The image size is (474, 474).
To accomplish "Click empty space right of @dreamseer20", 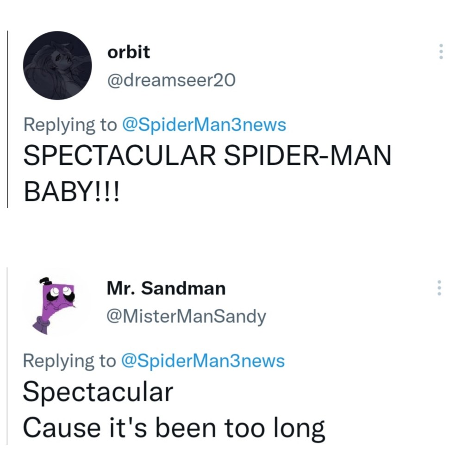I will [x=324, y=81].
